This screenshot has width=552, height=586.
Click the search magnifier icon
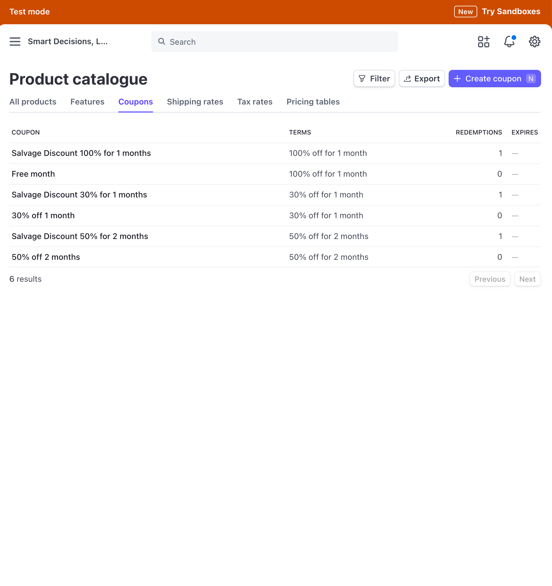pyautogui.click(x=162, y=42)
